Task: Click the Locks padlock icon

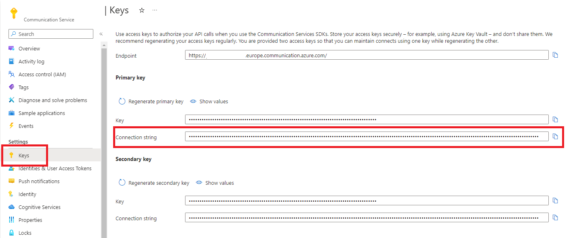Action: (11, 233)
